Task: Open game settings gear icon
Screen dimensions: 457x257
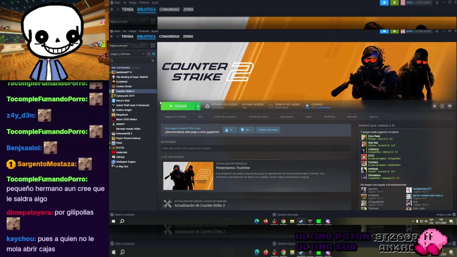Action: pos(435,106)
